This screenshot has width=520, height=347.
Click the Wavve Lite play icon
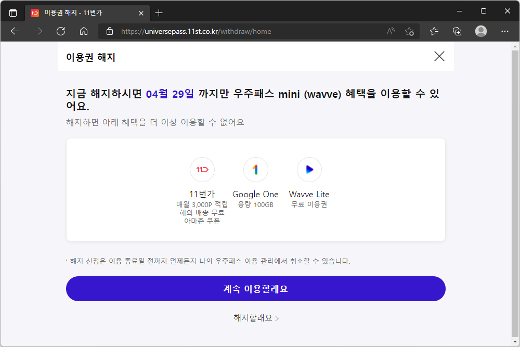coord(309,170)
